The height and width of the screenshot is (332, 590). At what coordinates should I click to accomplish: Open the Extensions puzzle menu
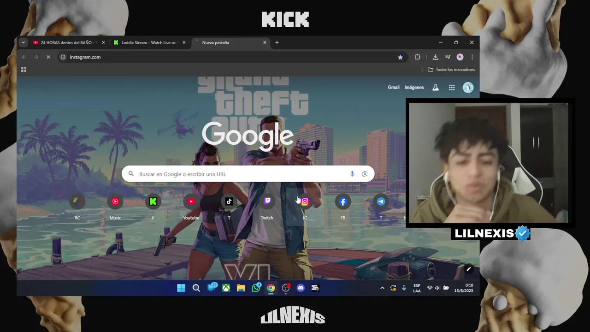coord(417,57)
